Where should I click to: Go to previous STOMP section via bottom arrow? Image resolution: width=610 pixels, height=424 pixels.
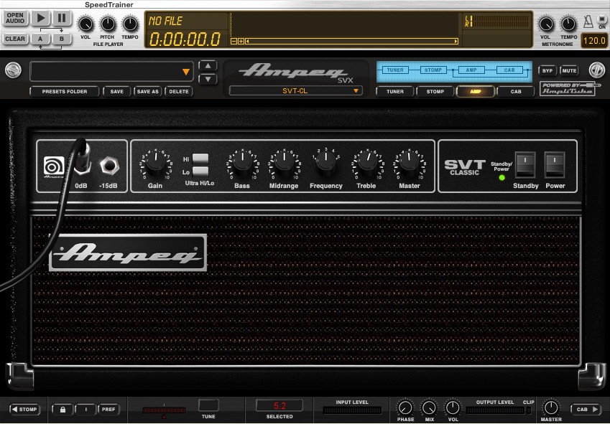coord(24,409)
